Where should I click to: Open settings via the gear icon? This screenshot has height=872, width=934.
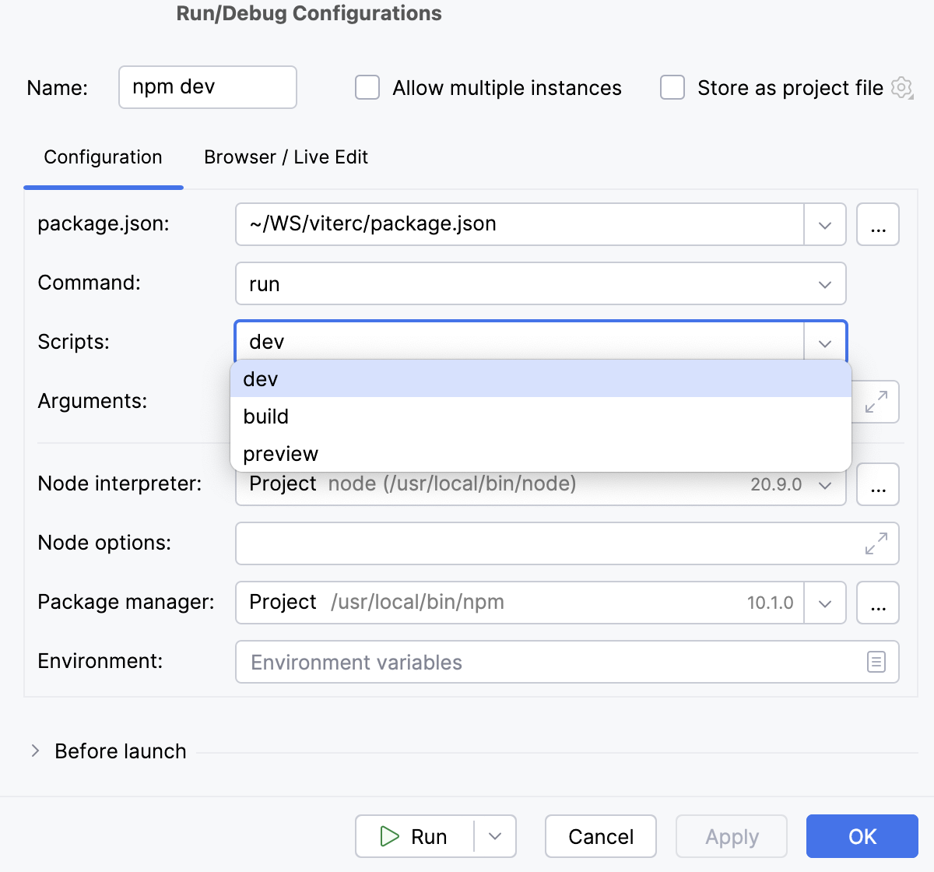pos(901,88)
